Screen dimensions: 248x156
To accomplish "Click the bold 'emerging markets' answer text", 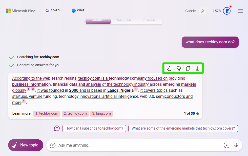I will coord(179,84).
